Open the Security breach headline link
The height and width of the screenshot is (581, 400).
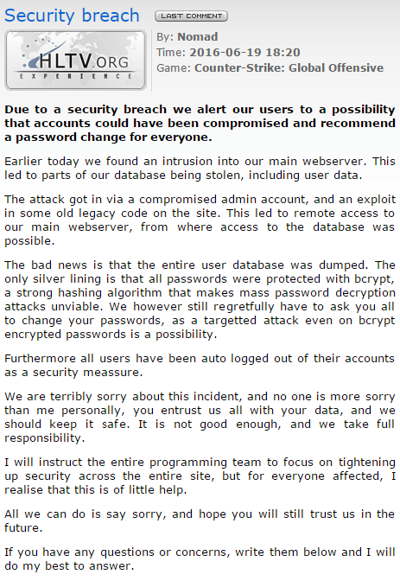pos(72,16)
